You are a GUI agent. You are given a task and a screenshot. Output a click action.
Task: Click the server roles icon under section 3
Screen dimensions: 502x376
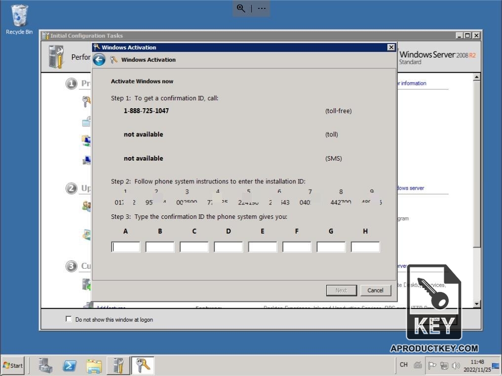point(86,284)
